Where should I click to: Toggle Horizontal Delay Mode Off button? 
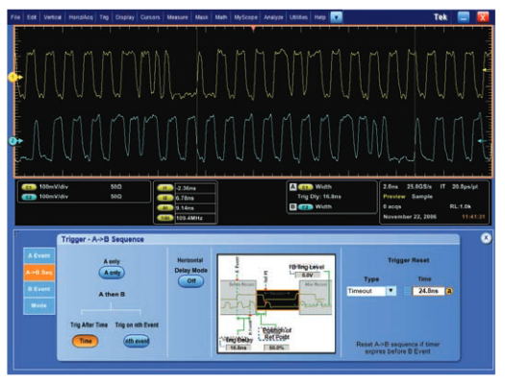click(191, 281)
